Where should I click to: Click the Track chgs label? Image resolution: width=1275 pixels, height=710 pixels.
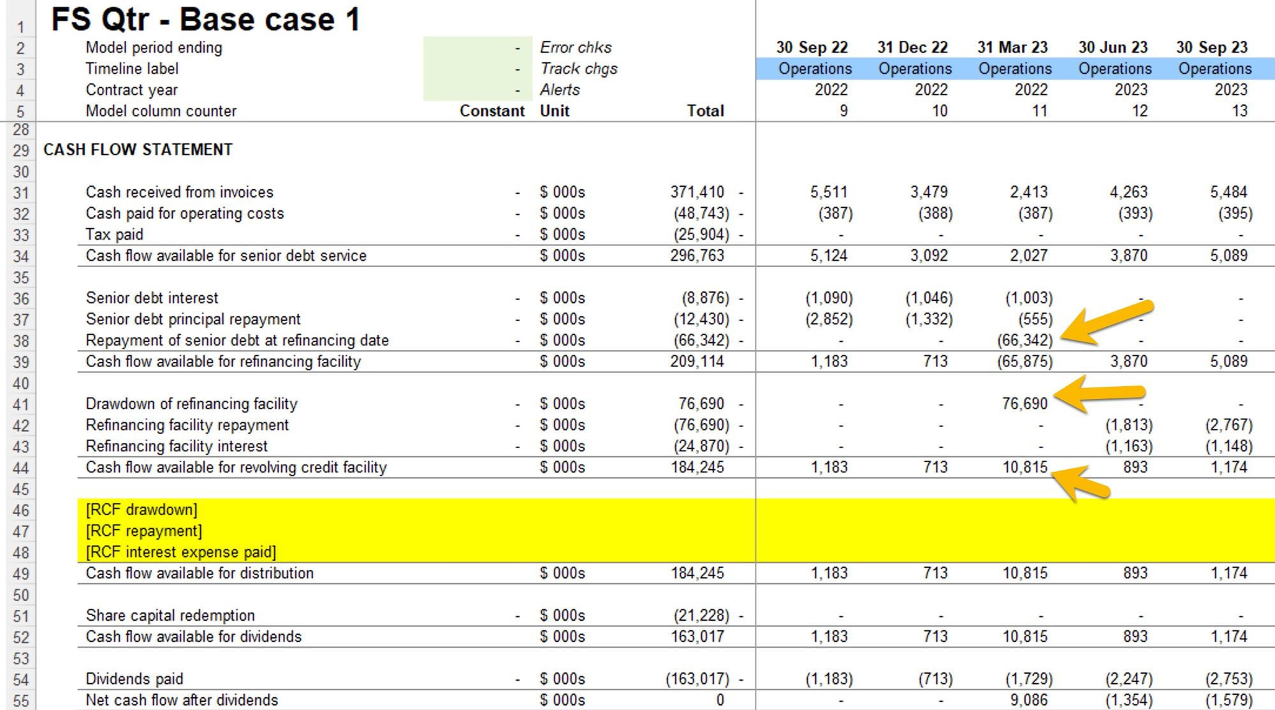coord(579,69)
